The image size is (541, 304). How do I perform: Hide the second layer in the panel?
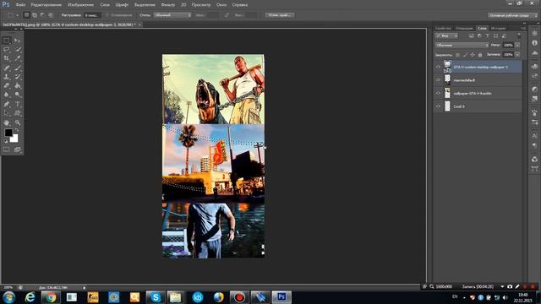pos(438,80)
